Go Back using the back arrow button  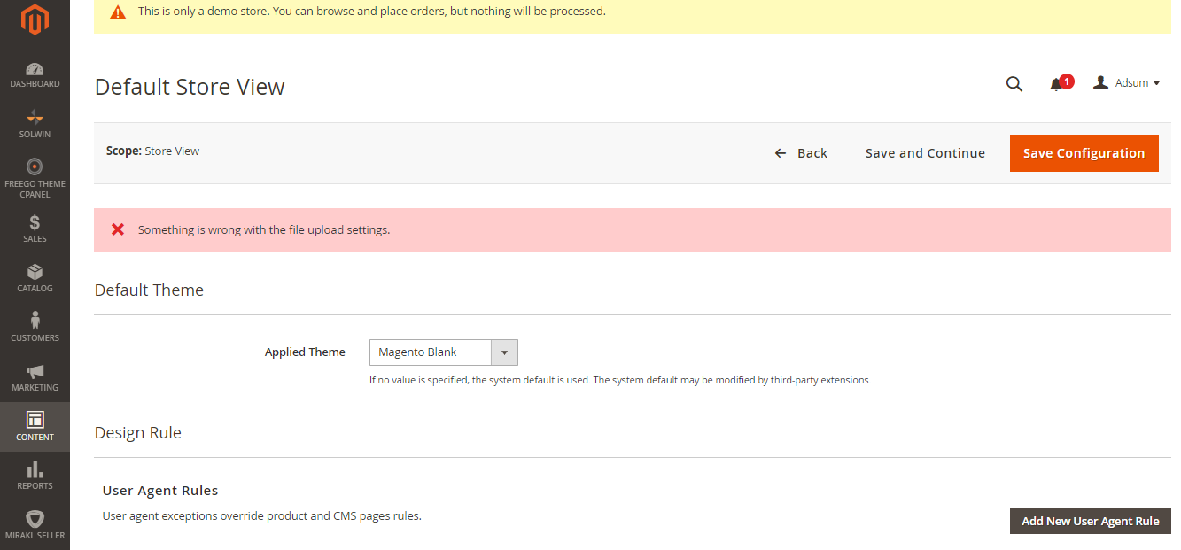coord(801,153)
